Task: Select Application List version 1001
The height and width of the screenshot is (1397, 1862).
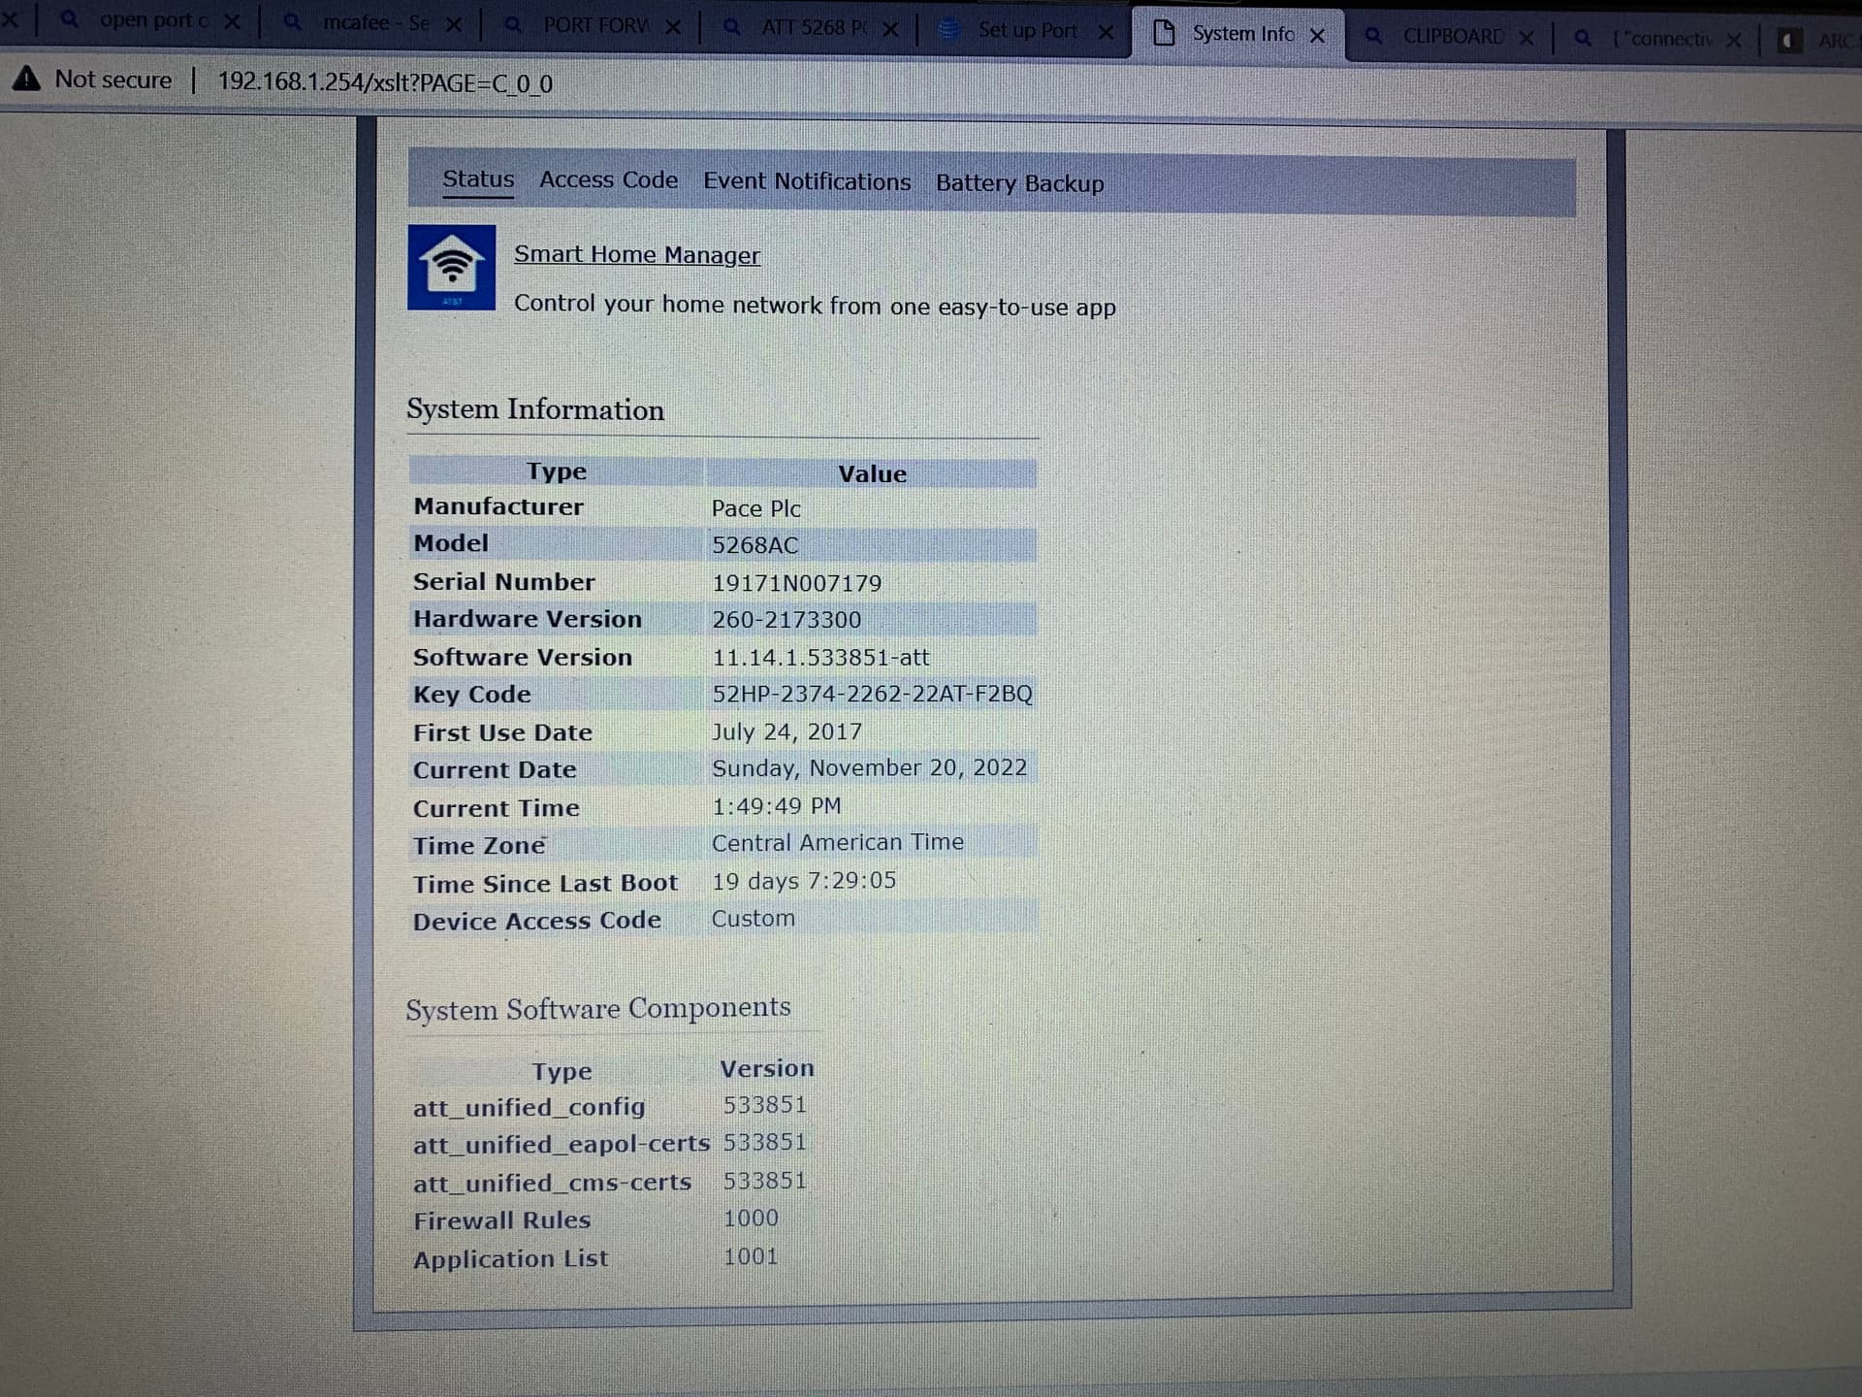Action: [x=751, y=1256]
